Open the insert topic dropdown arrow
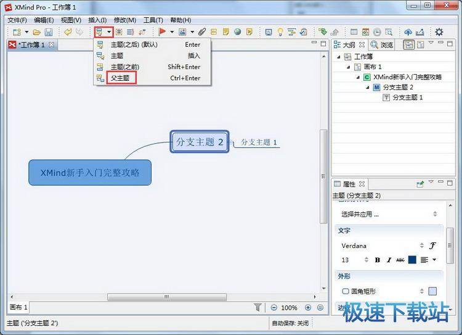This screenshot has height=335, width=462. tap(109, 32)
